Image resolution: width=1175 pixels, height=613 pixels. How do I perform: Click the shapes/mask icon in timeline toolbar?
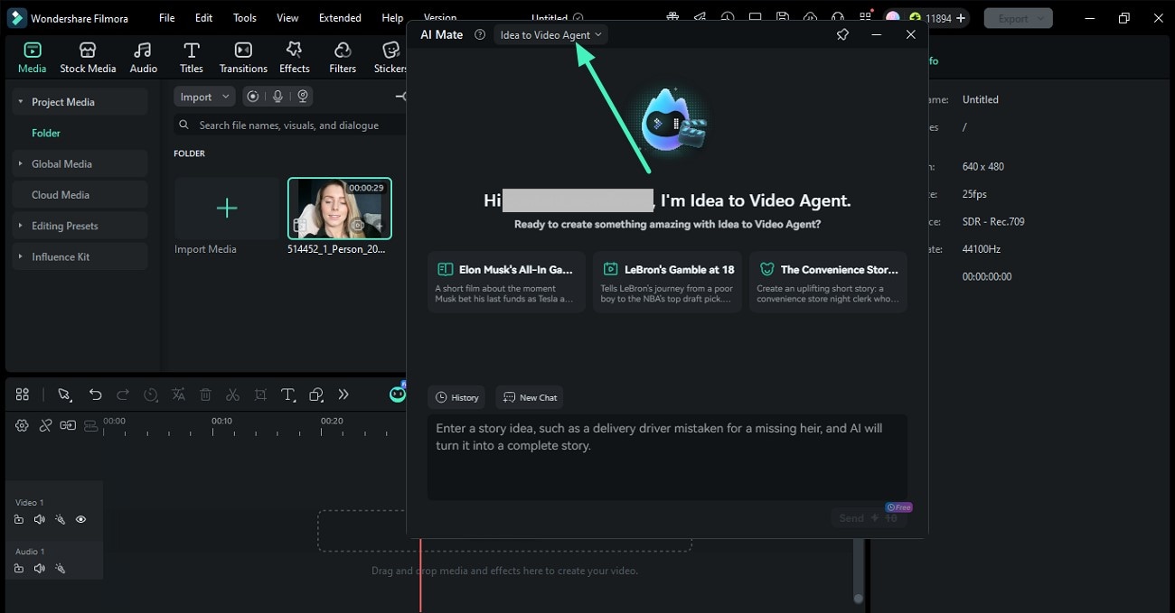316,395
